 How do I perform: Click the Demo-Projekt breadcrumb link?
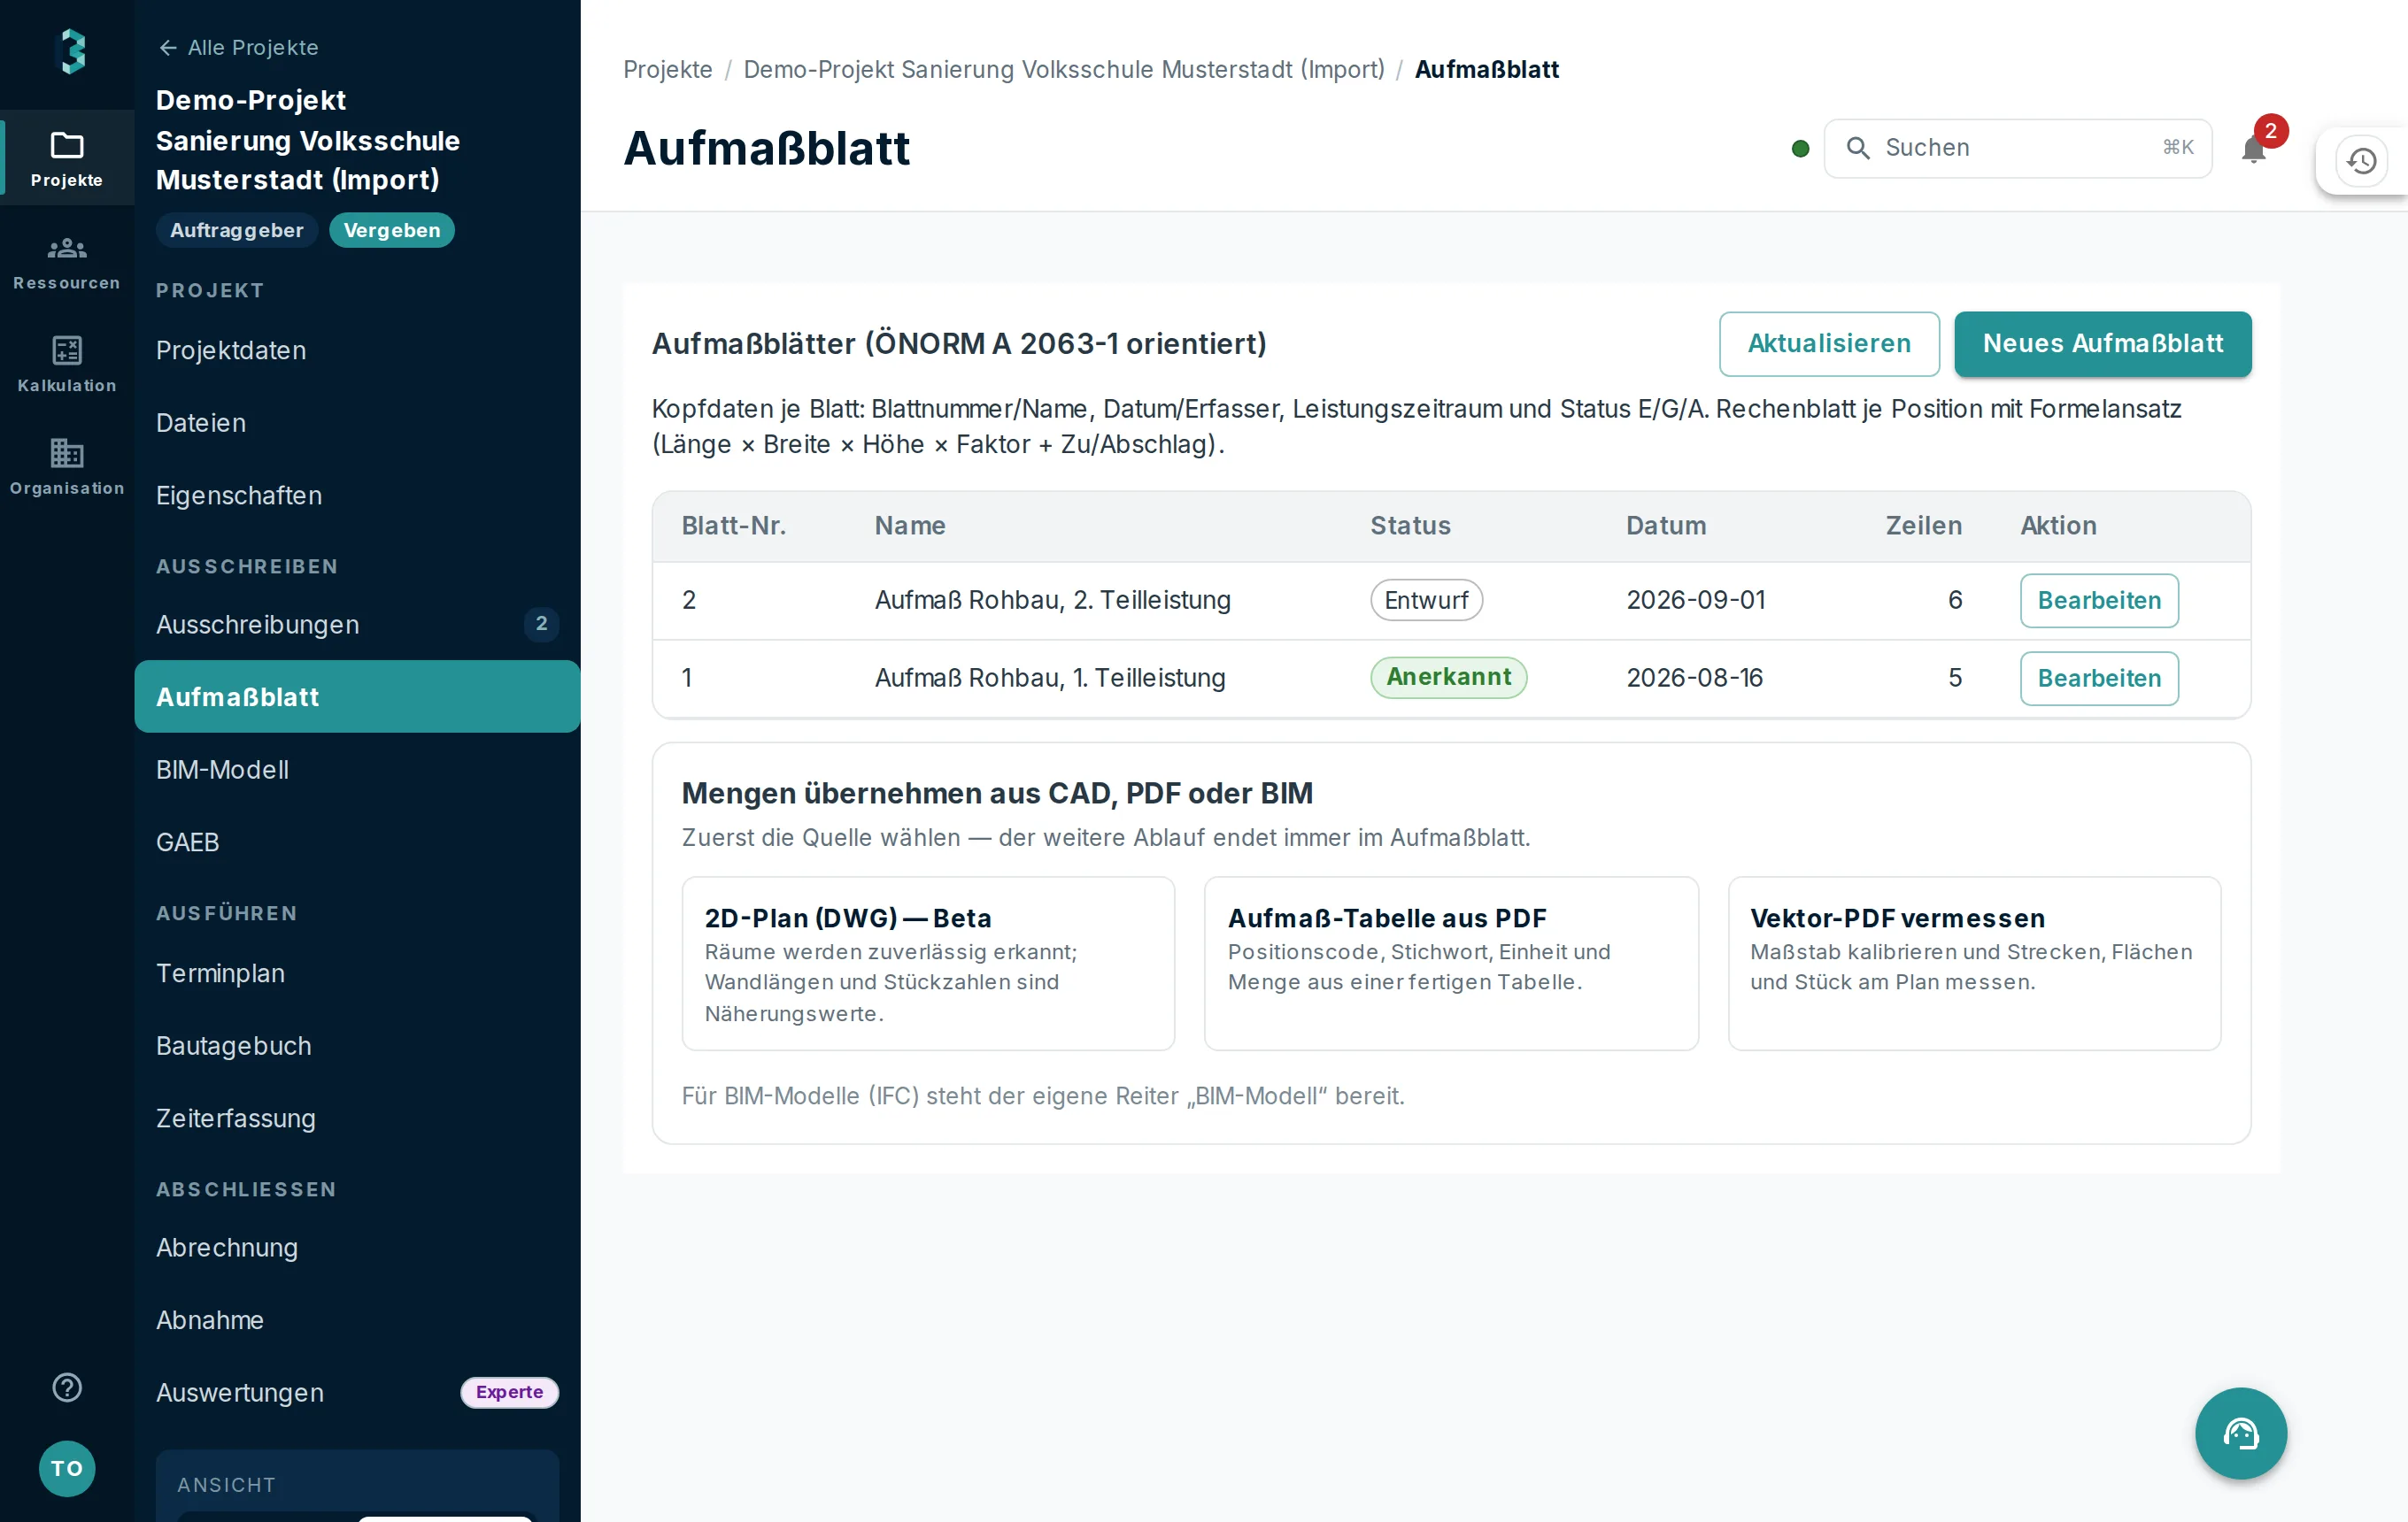[1064, 69]
